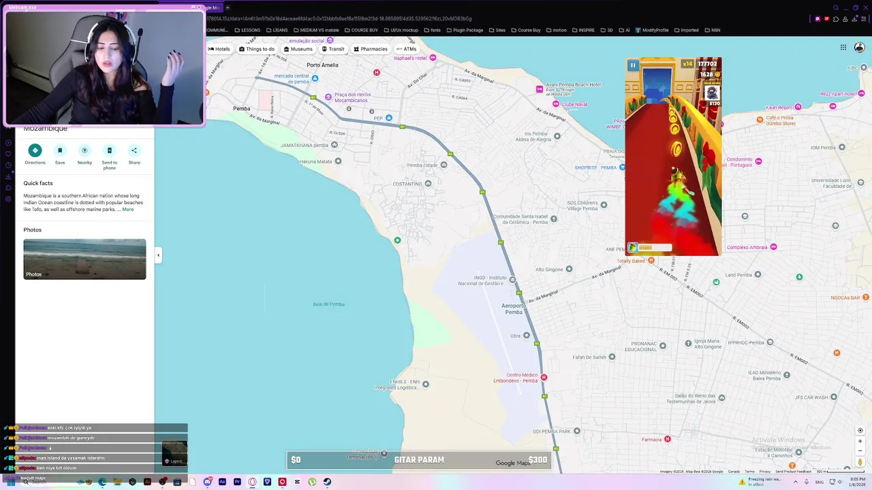Image resolution: width=872 pixels, height=490 pixels.
Task: Open the Plugin Package bookmark folder
Action: click(464, 30)
